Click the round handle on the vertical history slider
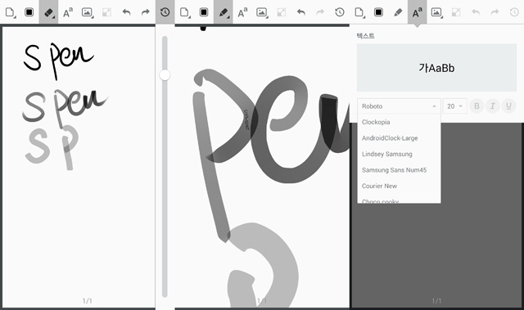 coord(165,74)
